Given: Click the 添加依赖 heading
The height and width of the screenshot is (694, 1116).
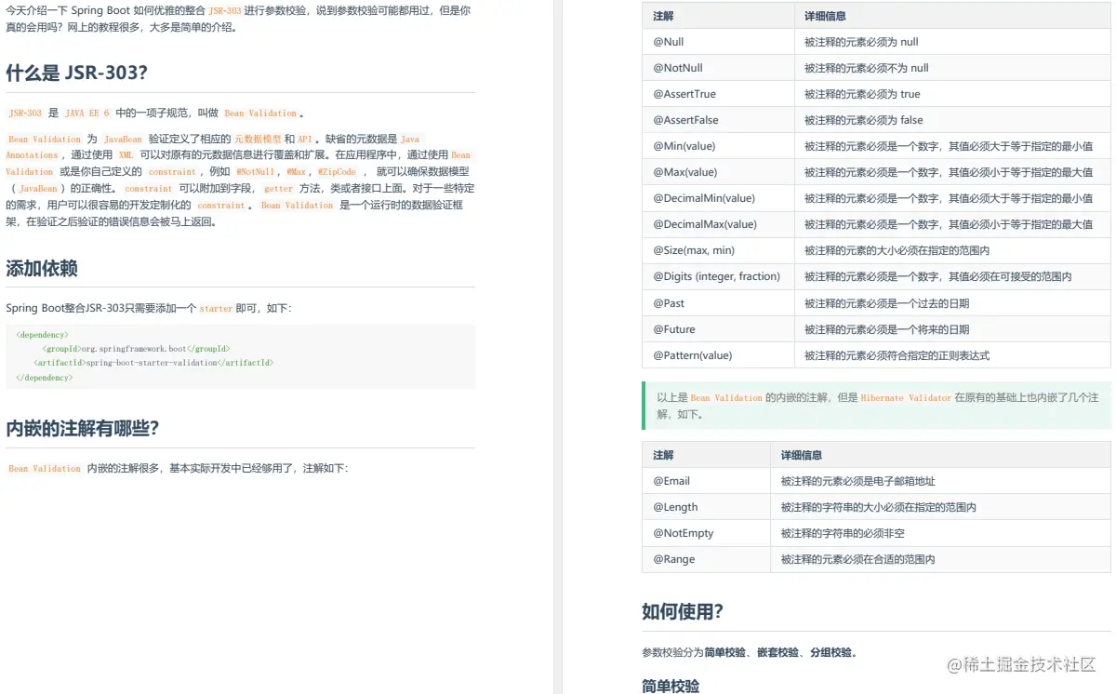Looking at the screenshot, I should [42, 269].
